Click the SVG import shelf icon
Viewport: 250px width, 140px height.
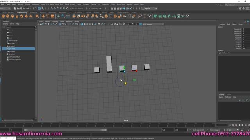pyautogui.click(x=52, y=16)
